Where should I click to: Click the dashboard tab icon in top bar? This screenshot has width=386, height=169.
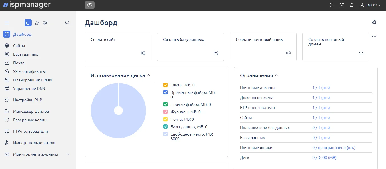click(x=89, y=5)
